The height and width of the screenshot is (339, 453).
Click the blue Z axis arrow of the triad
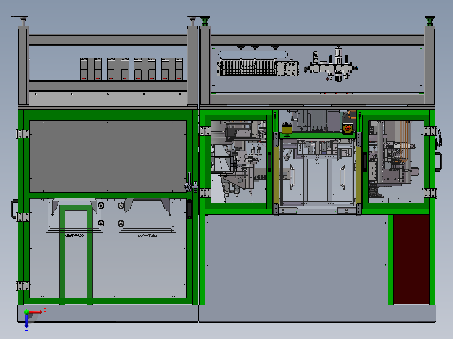click(26, 321)
